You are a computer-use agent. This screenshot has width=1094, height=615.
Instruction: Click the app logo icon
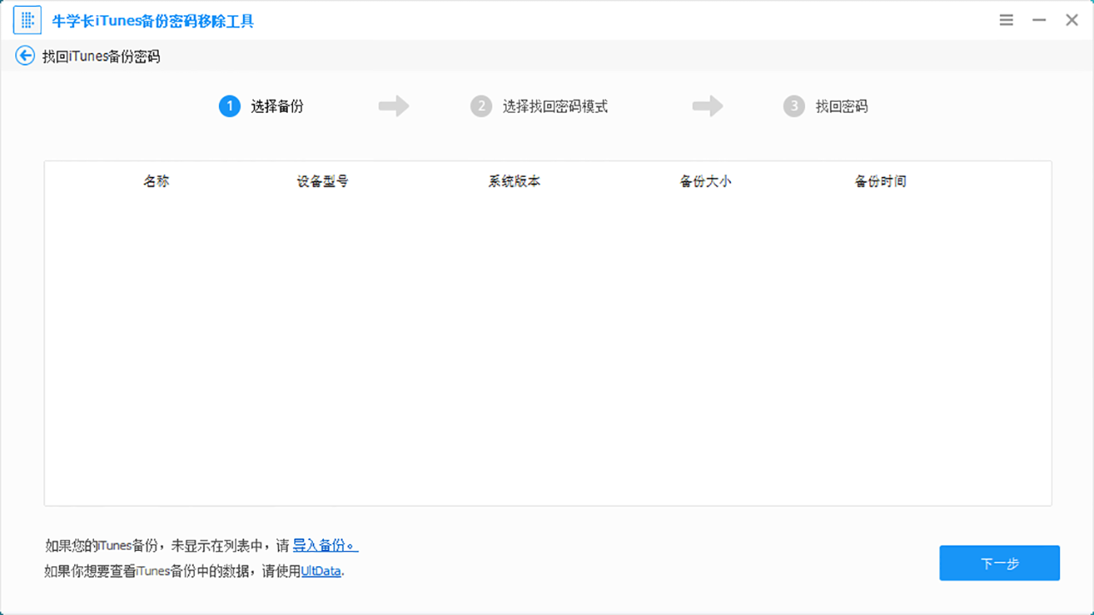(x=26, y=19)
